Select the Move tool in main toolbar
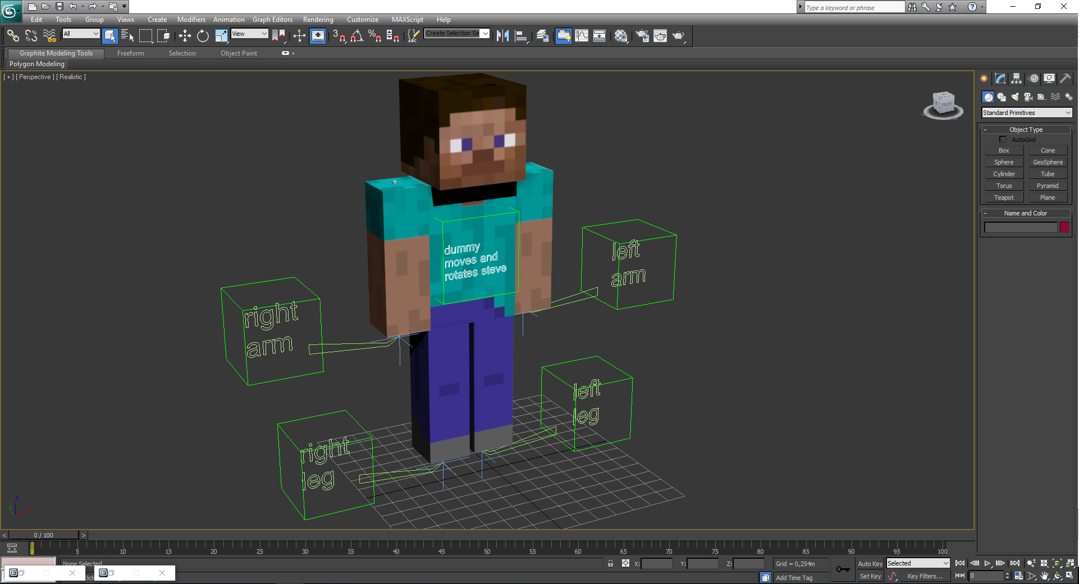 click(x=185, y=36)
